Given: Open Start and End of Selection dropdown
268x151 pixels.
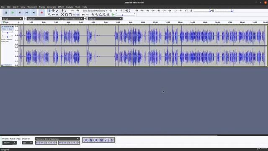Looking at the screenshot, I should 57,139.
